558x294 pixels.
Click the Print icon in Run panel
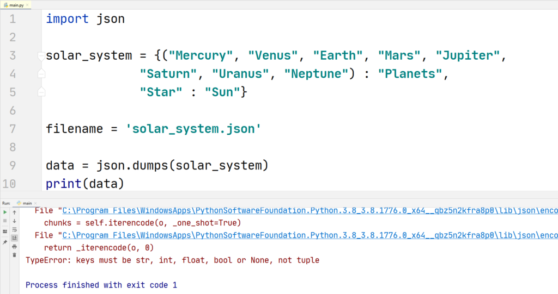coord(15,247)
